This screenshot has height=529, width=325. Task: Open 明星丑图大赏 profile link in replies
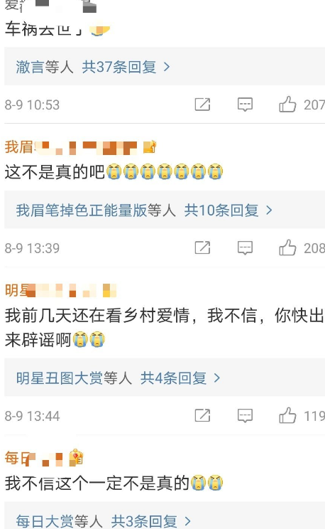pos(60,378)
